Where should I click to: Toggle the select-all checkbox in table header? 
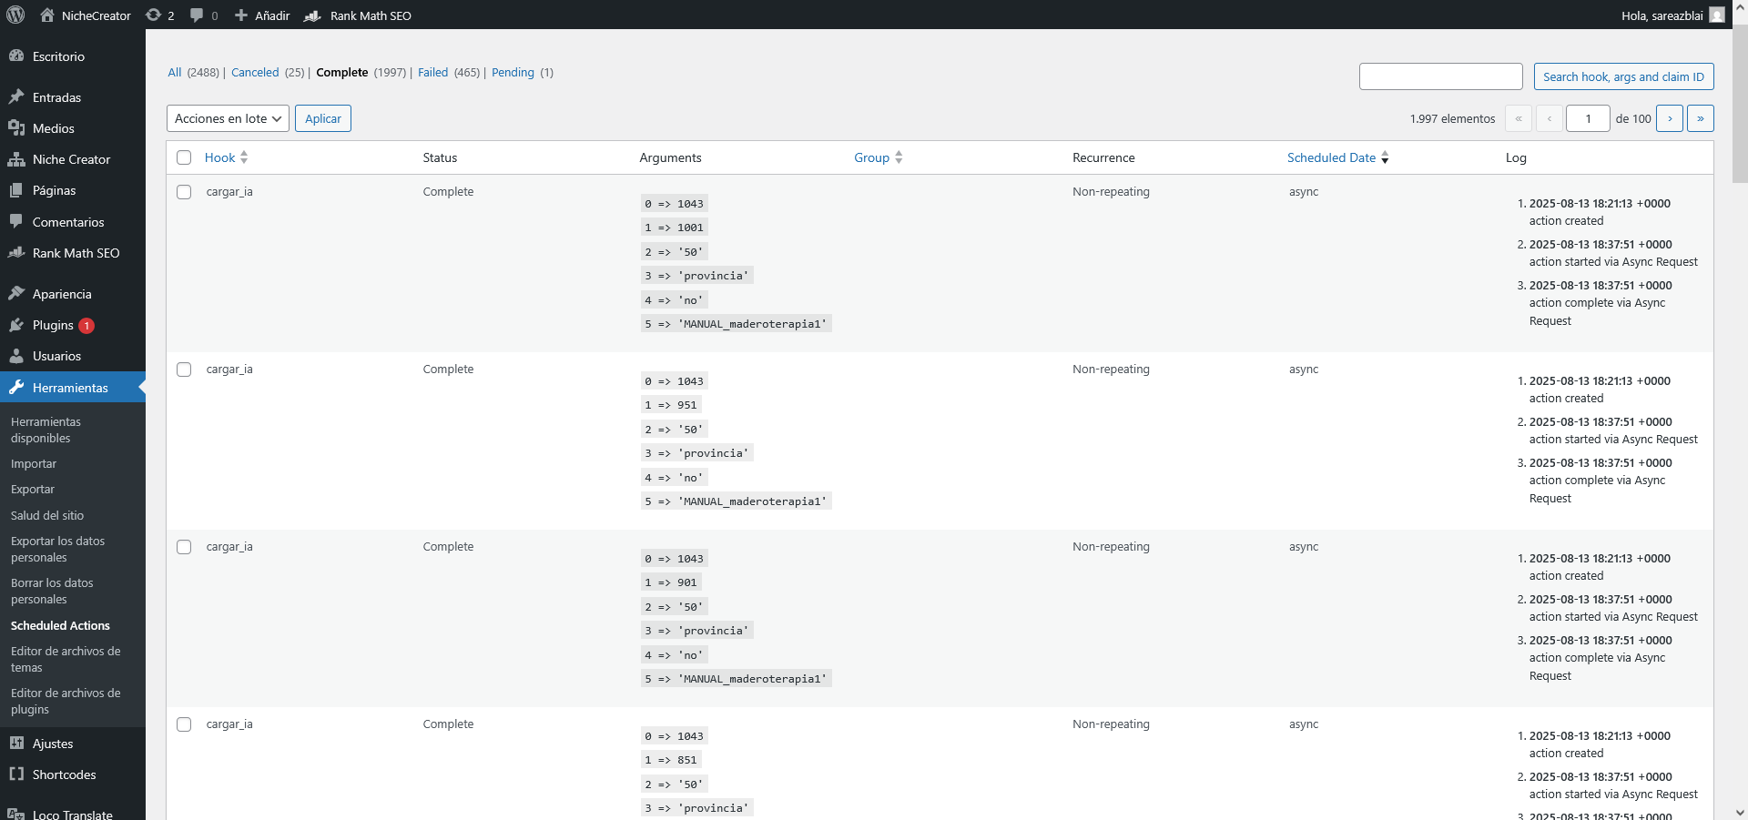pos(184,157)
